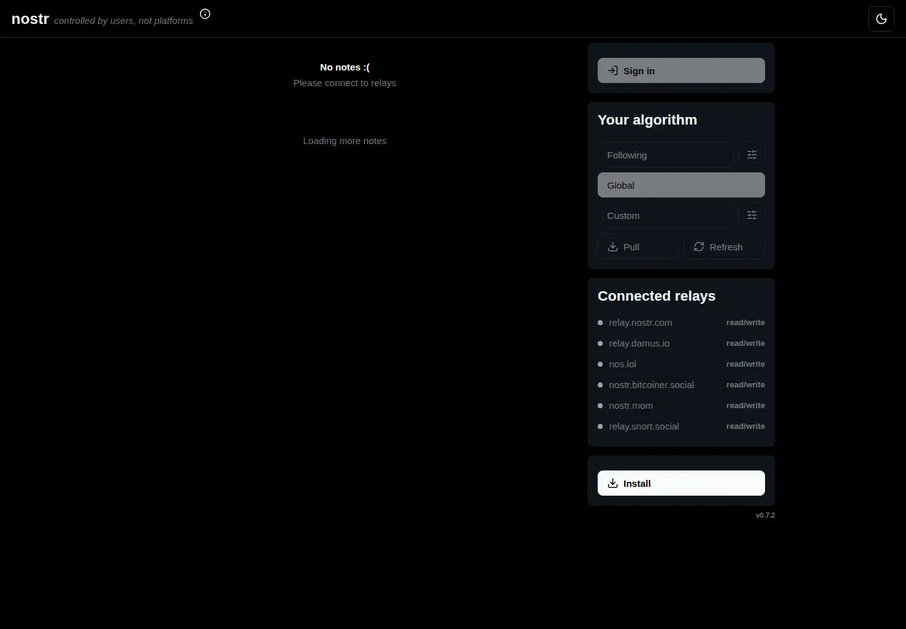Click relay.damus.io relay entry

click(681, 343)
